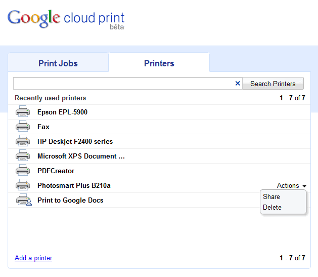
Task: Click the Fax printer icon
Action: click(23, 126)
